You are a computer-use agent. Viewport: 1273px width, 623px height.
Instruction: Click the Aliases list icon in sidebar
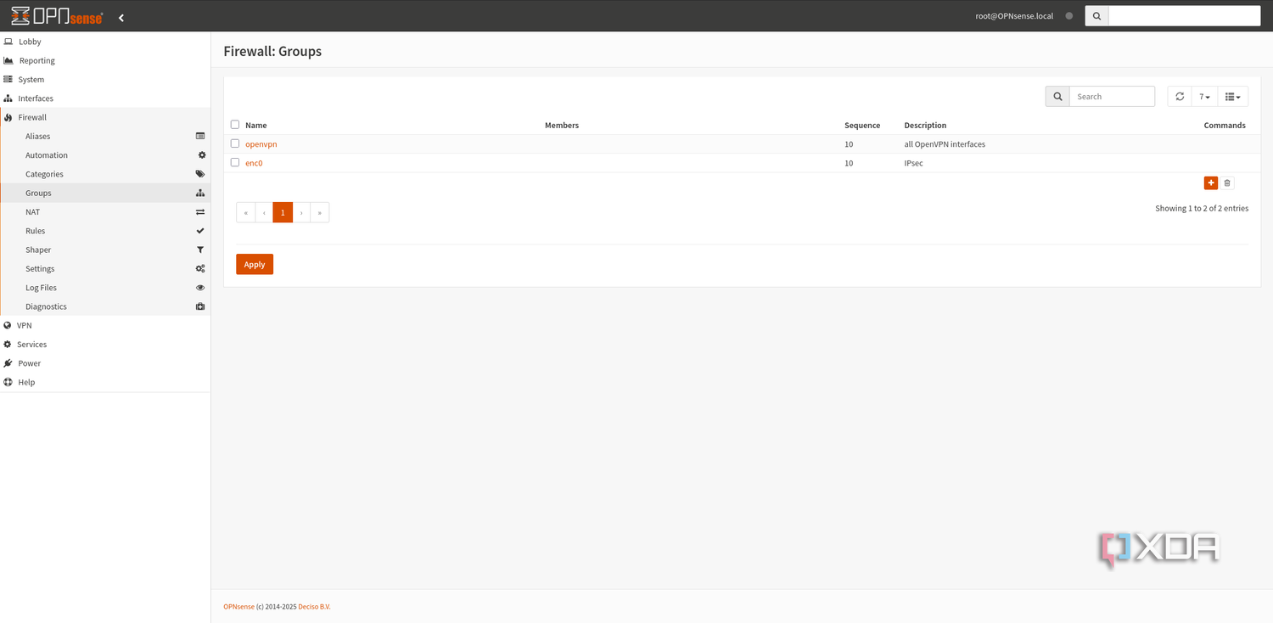point(200,136)
